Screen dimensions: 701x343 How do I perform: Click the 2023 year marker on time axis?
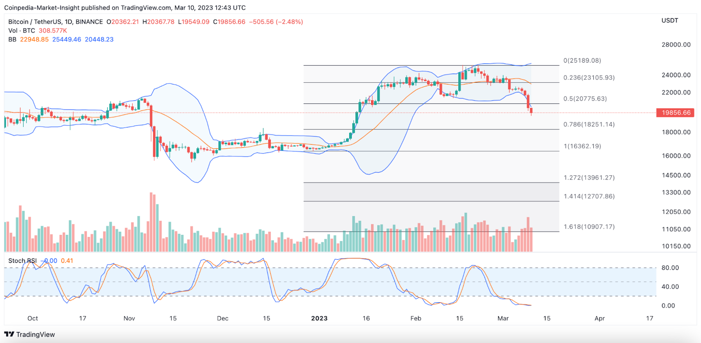pos(319,318)
